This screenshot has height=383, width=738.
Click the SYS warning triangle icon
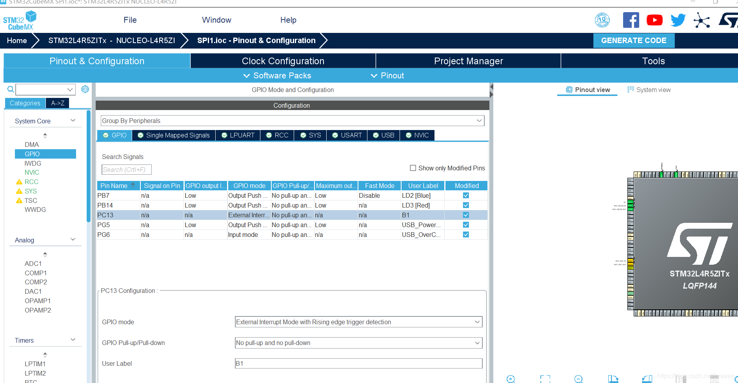(19, 191)
